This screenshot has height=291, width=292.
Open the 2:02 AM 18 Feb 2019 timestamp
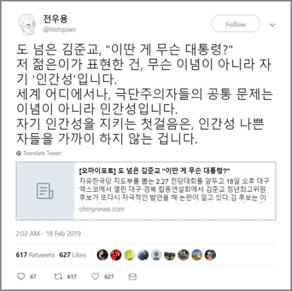(x=48, y=234)
